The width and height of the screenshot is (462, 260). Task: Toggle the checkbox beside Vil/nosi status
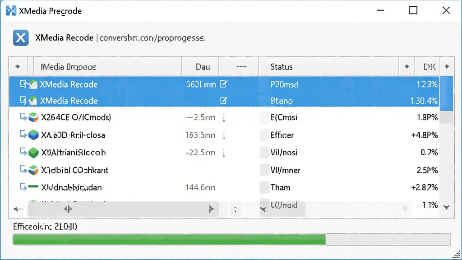click(x=264, y=153)
